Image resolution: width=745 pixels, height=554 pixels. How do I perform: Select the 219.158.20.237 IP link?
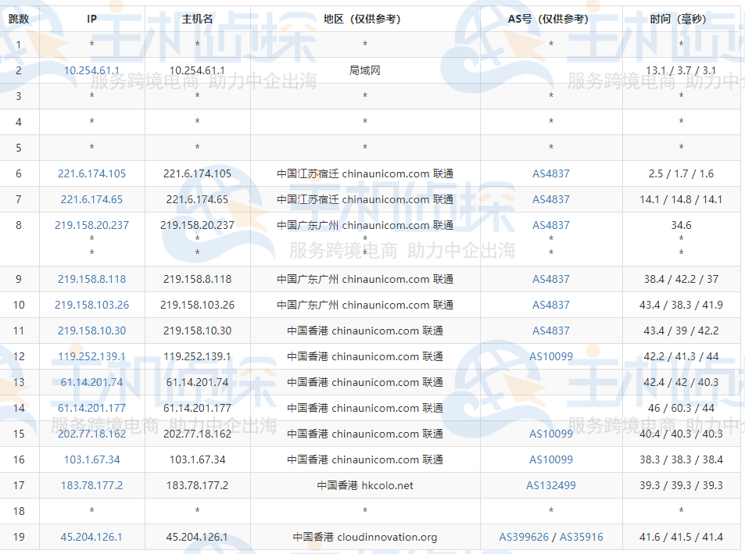pyautogui.click(x=91, y=225)
